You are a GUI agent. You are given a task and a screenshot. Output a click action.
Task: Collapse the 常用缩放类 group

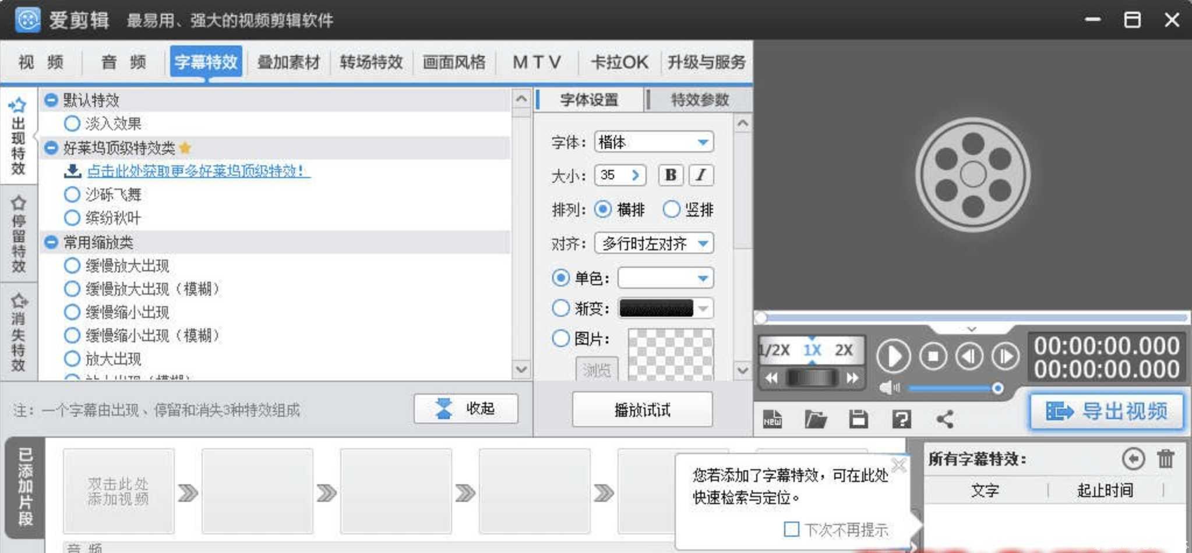(x=51, y=242)
